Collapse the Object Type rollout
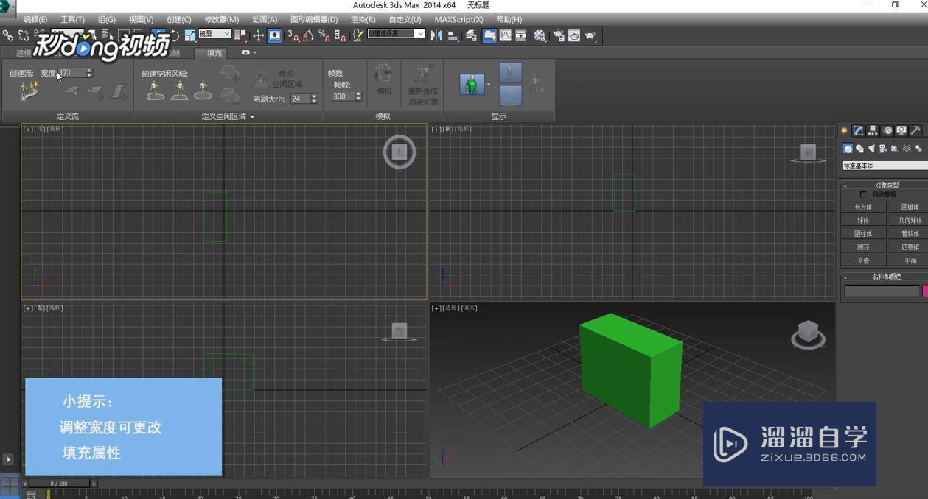 (846, 185)
